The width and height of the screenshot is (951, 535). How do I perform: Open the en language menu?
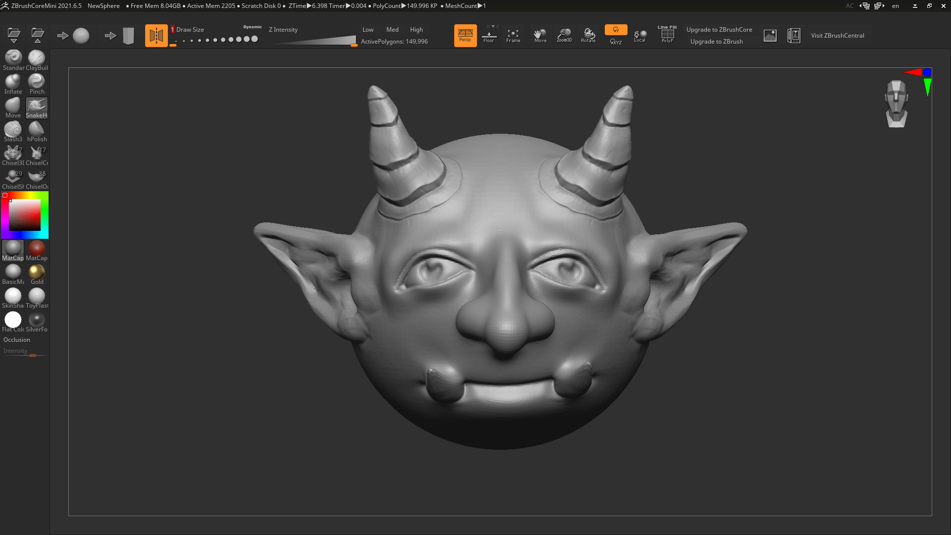pos(895,6)
